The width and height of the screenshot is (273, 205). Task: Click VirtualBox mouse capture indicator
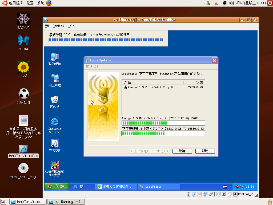(x=230, y=194)
